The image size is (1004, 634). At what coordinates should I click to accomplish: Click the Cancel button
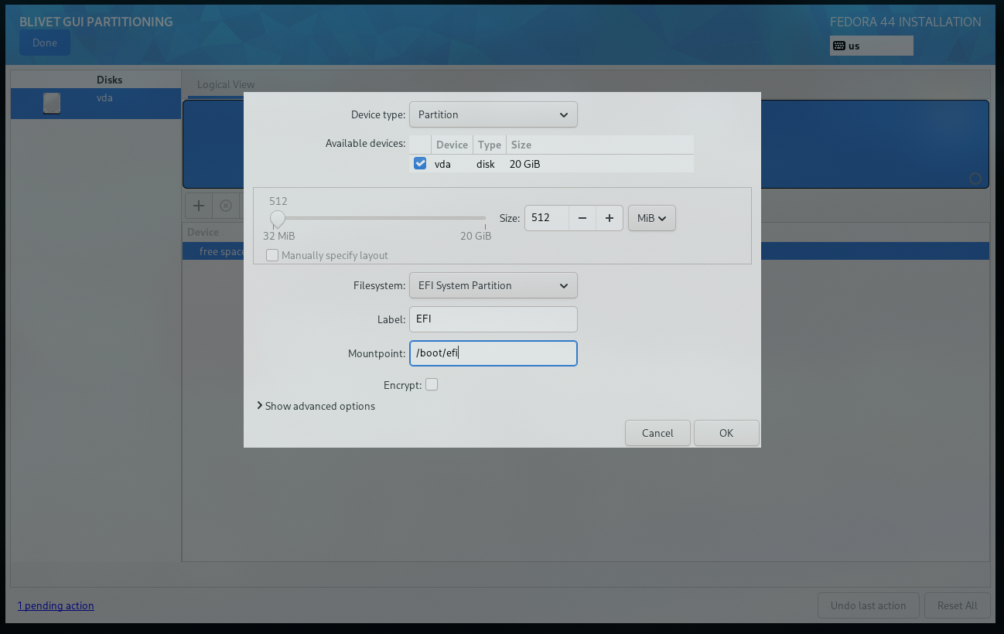(657, 433)
